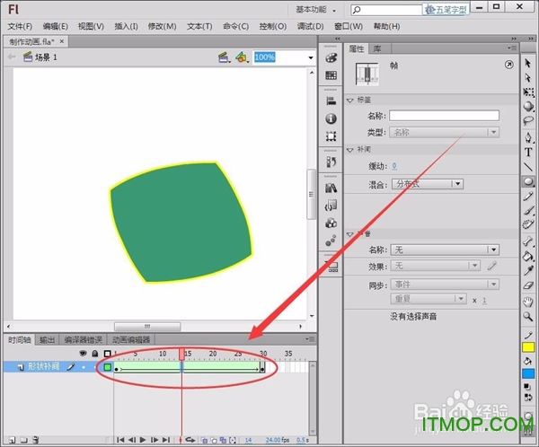Open the 修改(M) menu

pyautogui.click(x=163, y=26)
